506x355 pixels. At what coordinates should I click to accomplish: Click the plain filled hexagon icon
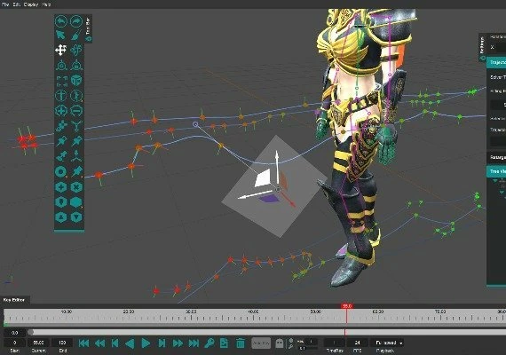pyautogui.click(x=76, y=202)
